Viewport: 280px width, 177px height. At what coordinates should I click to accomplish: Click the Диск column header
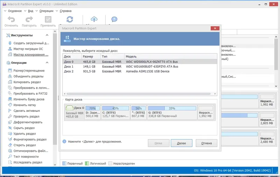click(72, 56)
